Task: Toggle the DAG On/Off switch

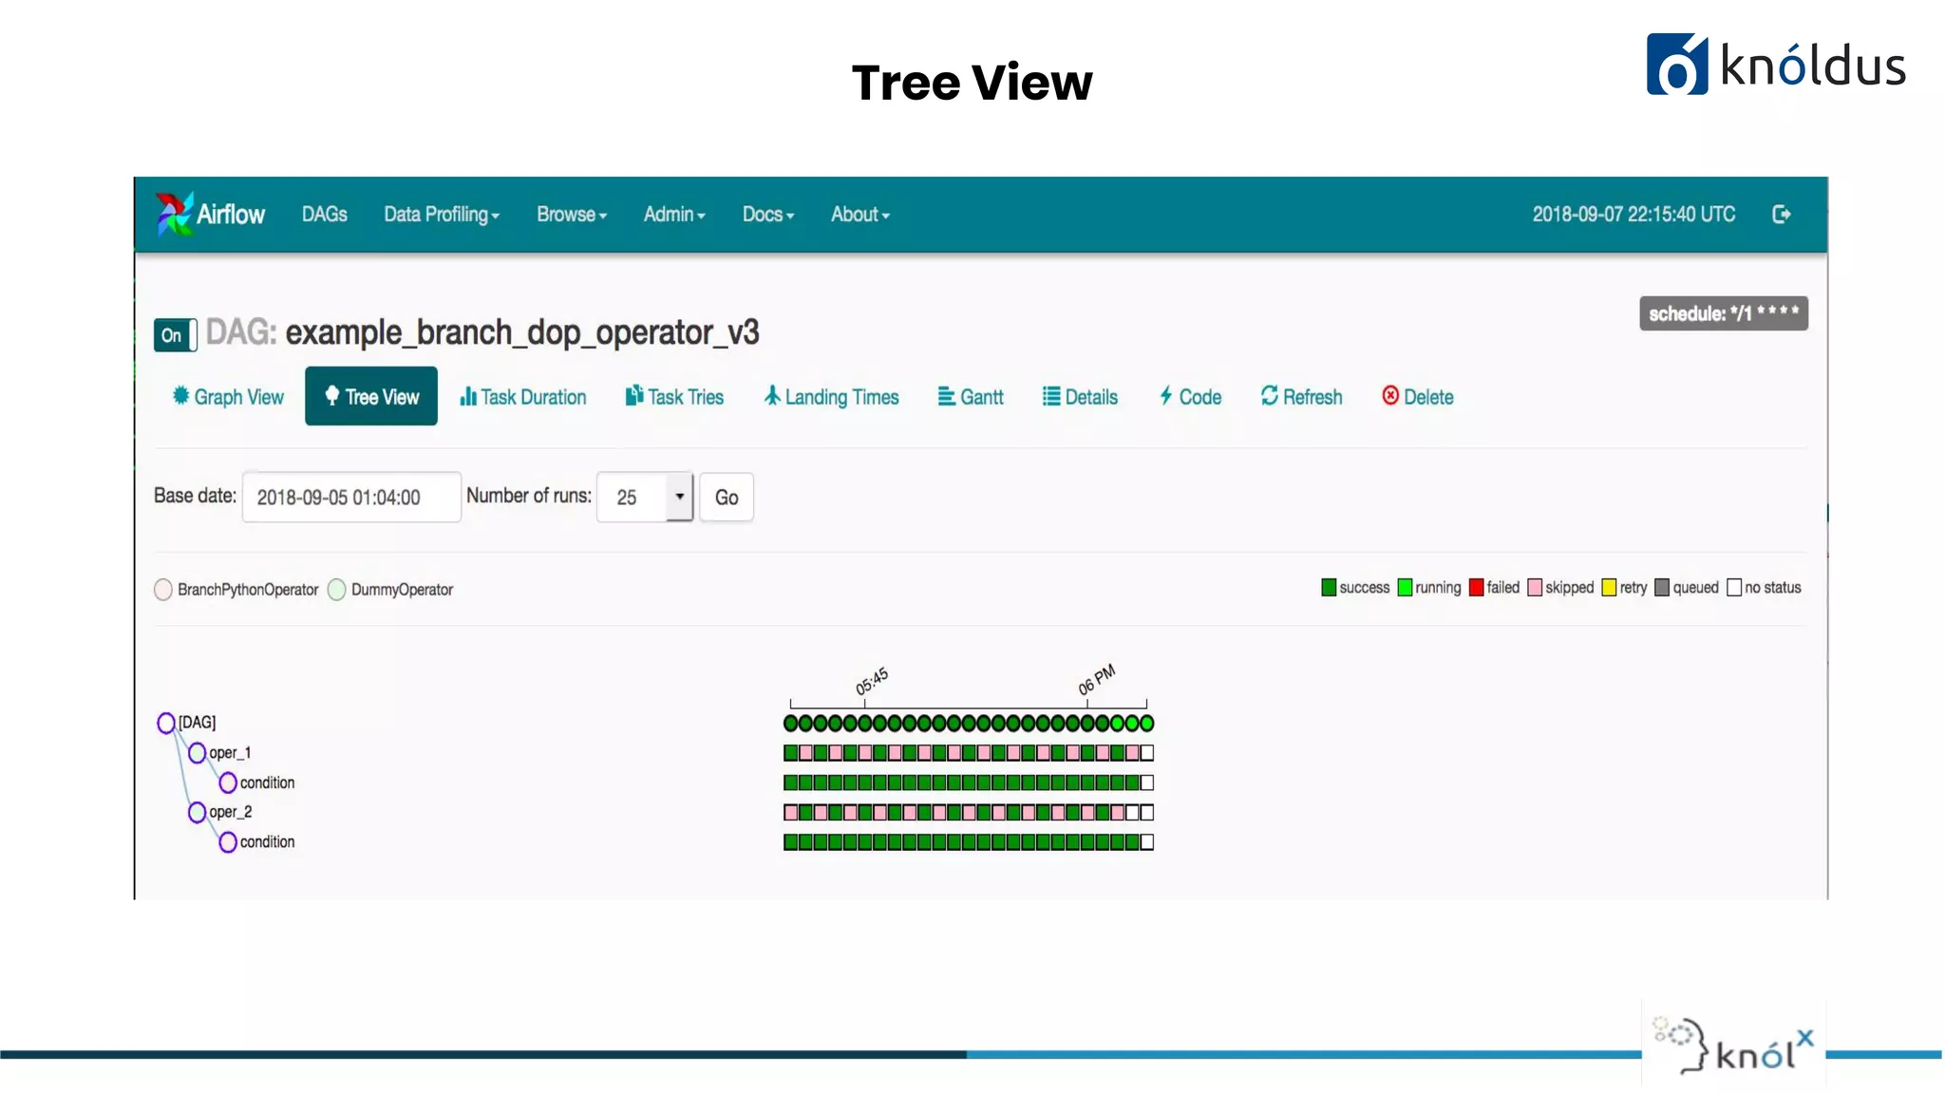Action: [176, 335]
